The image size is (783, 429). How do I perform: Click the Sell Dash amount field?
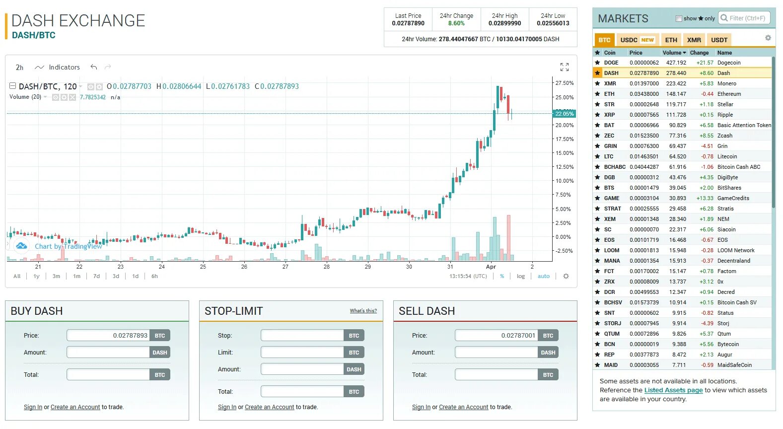pos(497,352)
